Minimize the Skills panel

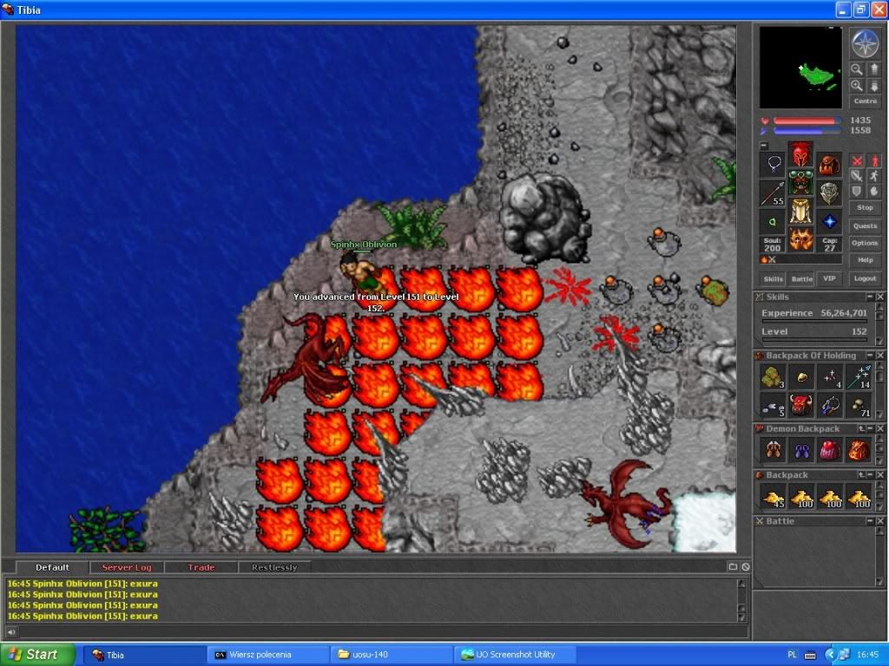click(x=870, y=297)
